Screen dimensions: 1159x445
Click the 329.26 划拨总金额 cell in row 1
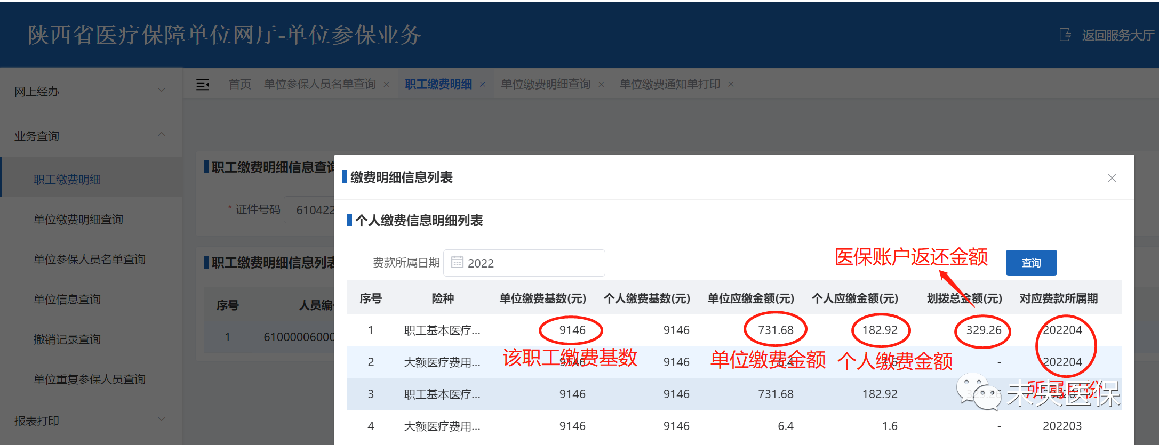pyautogui.click(x=984, y=330)
